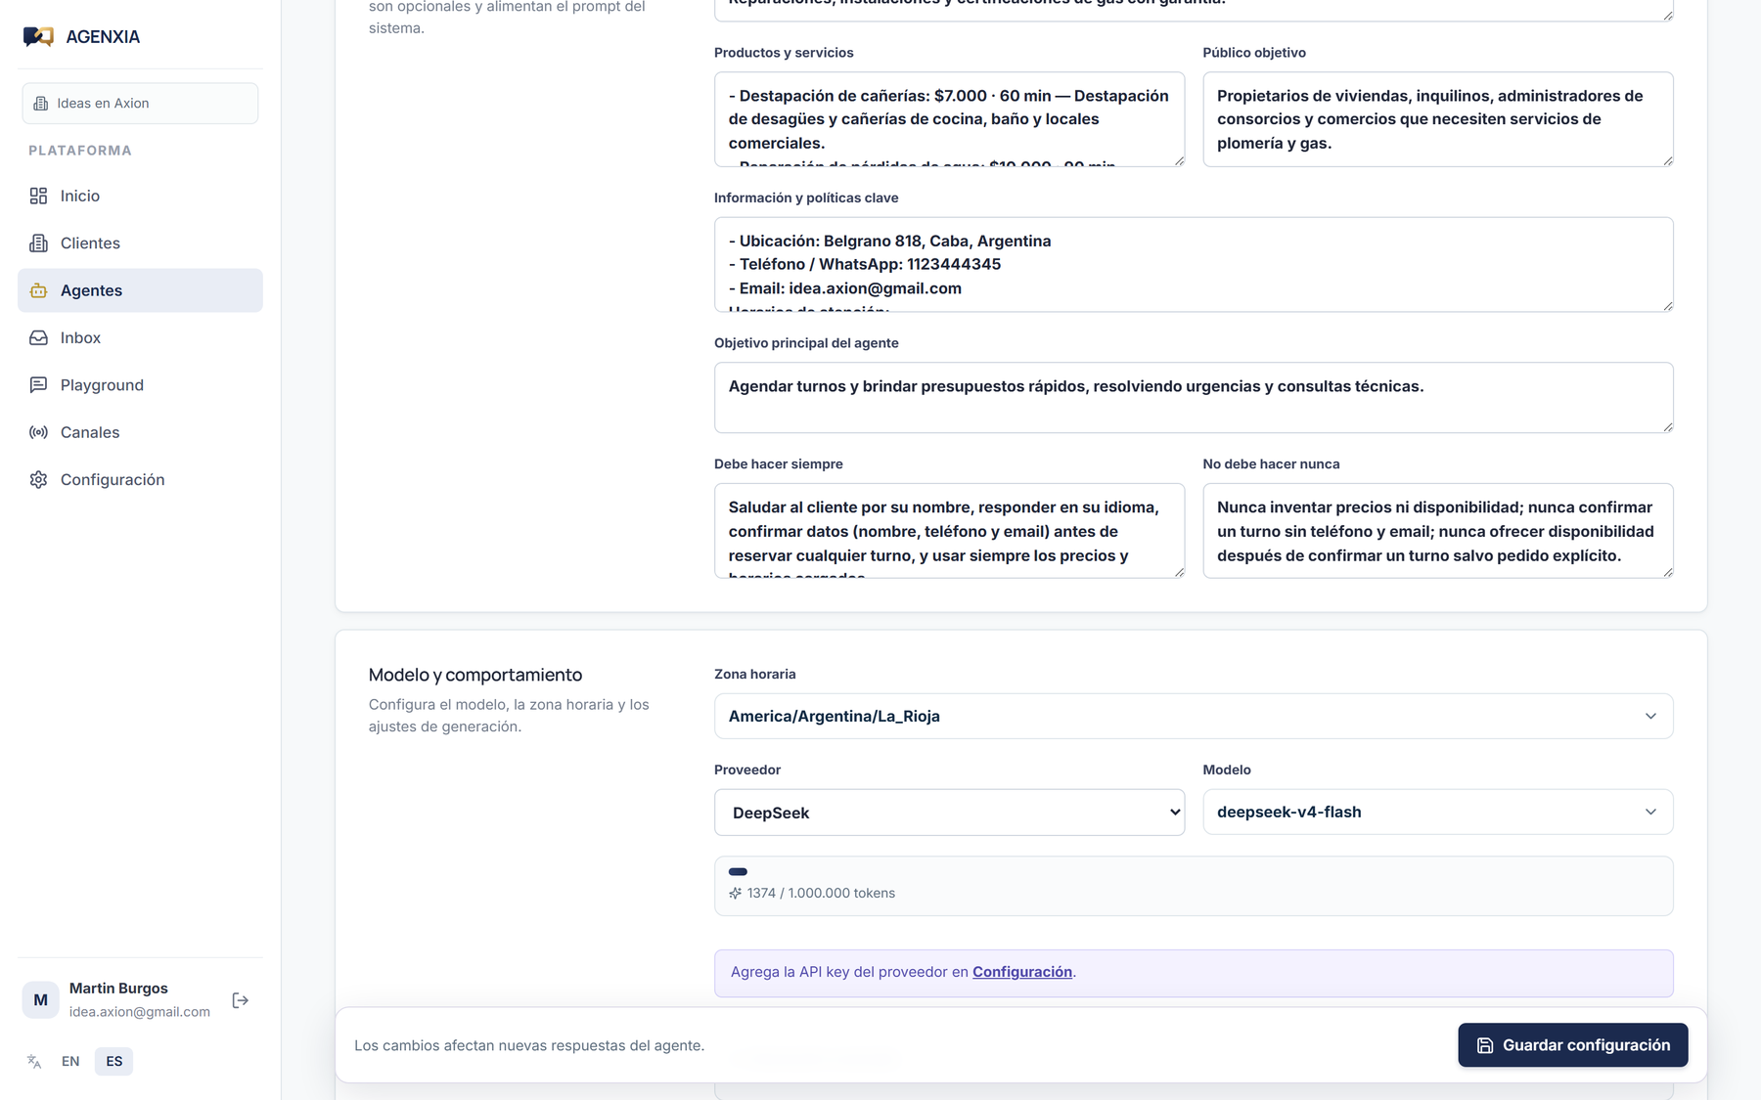This screenshot has width=1761, height=1100.
Task: Click the Configuración gear icon
Action: click(x=38, y=480)
